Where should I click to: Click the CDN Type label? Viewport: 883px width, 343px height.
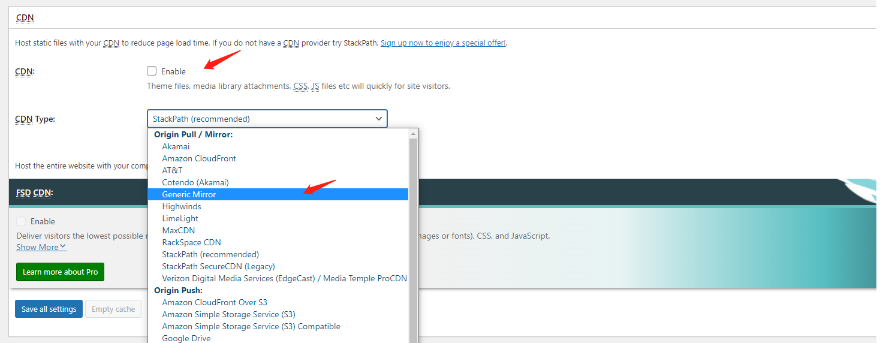(x=35, y=119)
